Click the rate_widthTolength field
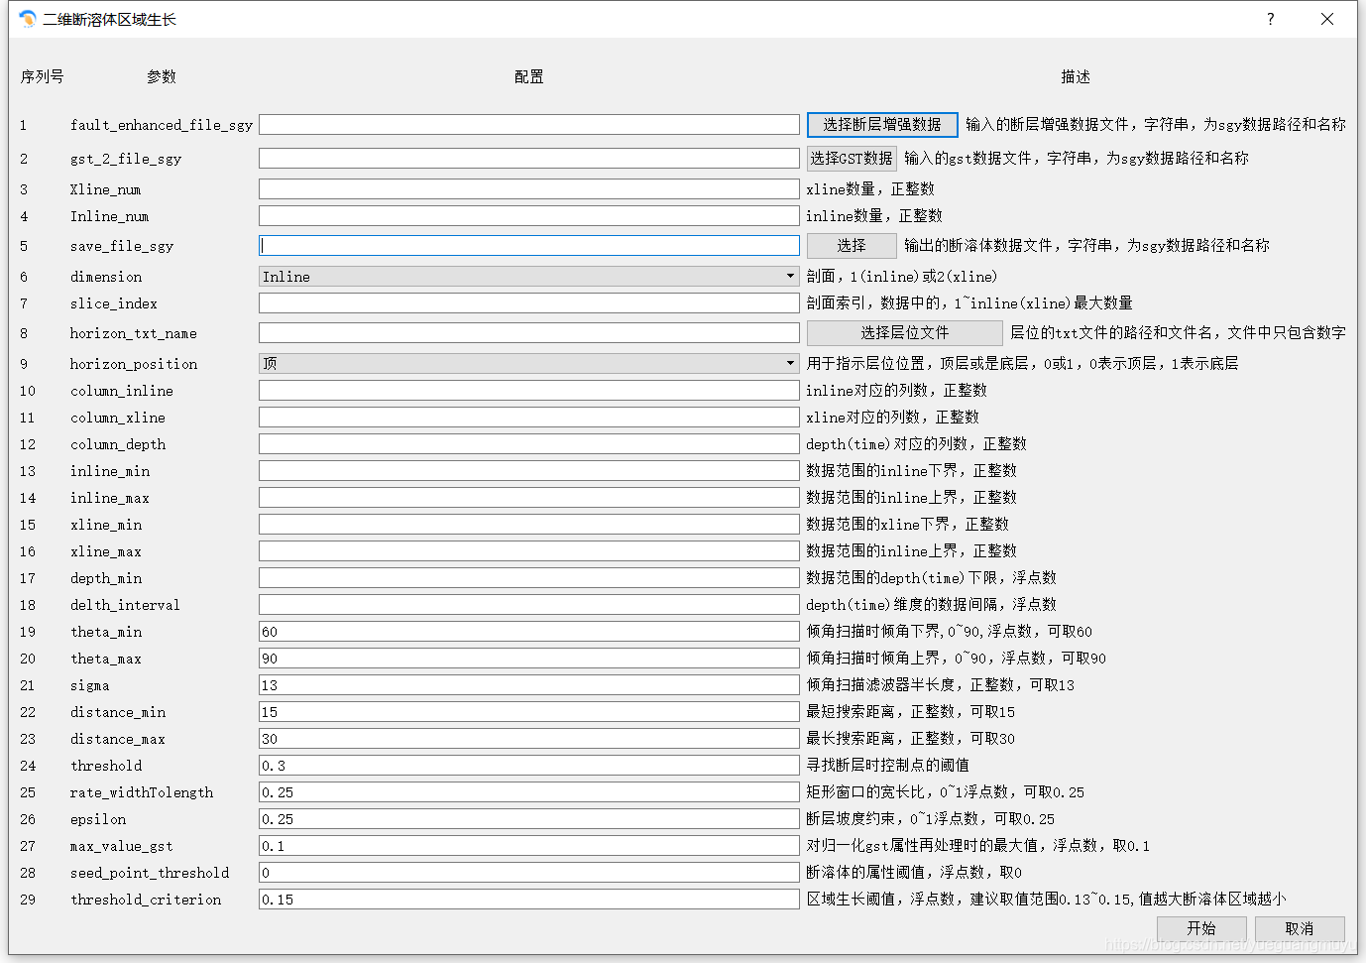 click(x=529, y=791)
